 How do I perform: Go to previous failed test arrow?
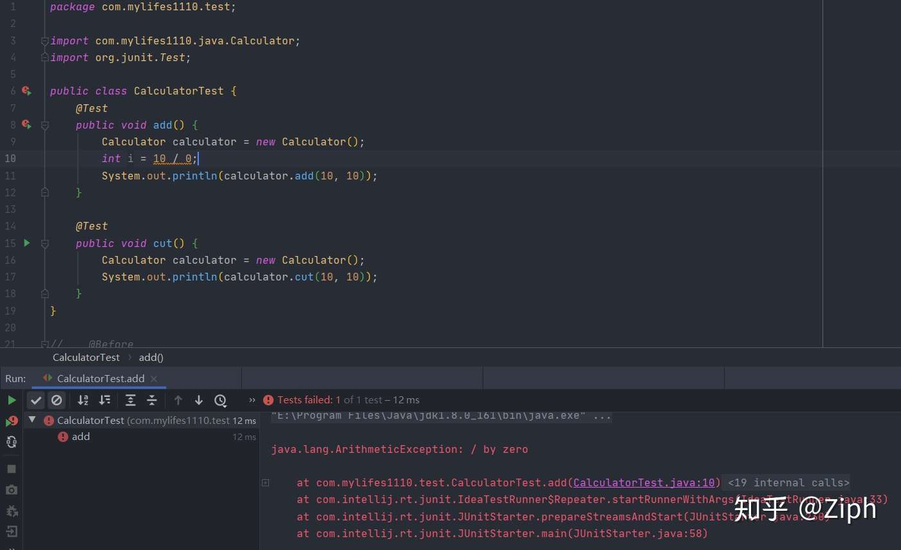tap(178, 400)
